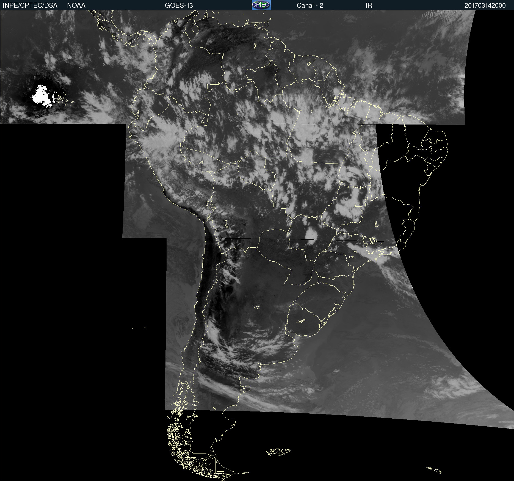514x481 pixels.
Task: Click the IR label in header
Action: click(369, 5)
